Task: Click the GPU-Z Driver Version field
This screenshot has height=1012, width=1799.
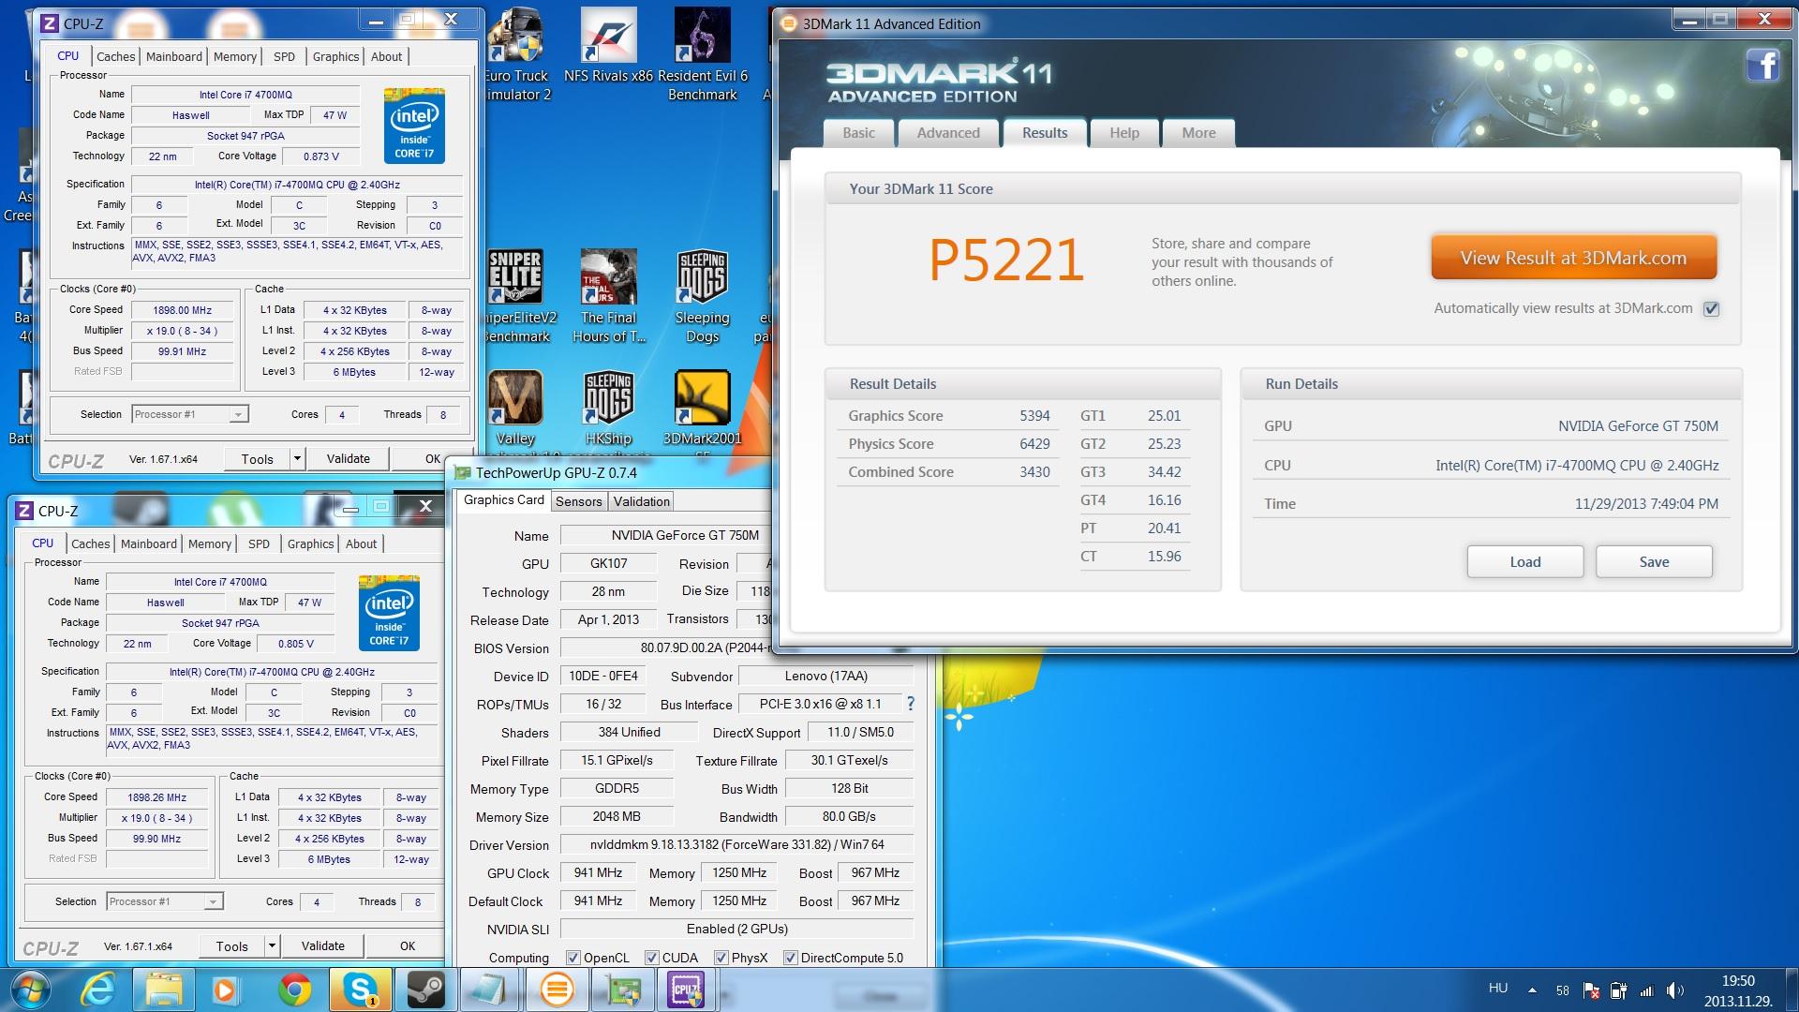Action: tap(736, 844)
